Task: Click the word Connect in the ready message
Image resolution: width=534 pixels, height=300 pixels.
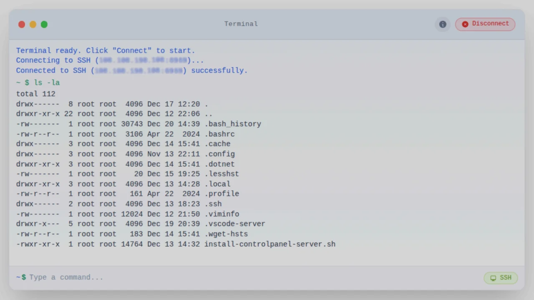Action: click(133, 50)
